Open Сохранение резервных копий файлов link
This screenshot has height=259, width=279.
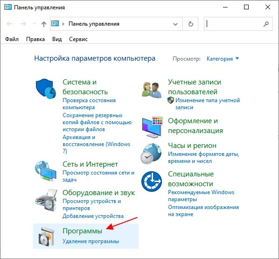click(x=97, y=122)
